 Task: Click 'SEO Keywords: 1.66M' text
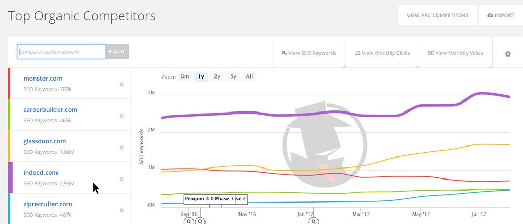[49, 152]
